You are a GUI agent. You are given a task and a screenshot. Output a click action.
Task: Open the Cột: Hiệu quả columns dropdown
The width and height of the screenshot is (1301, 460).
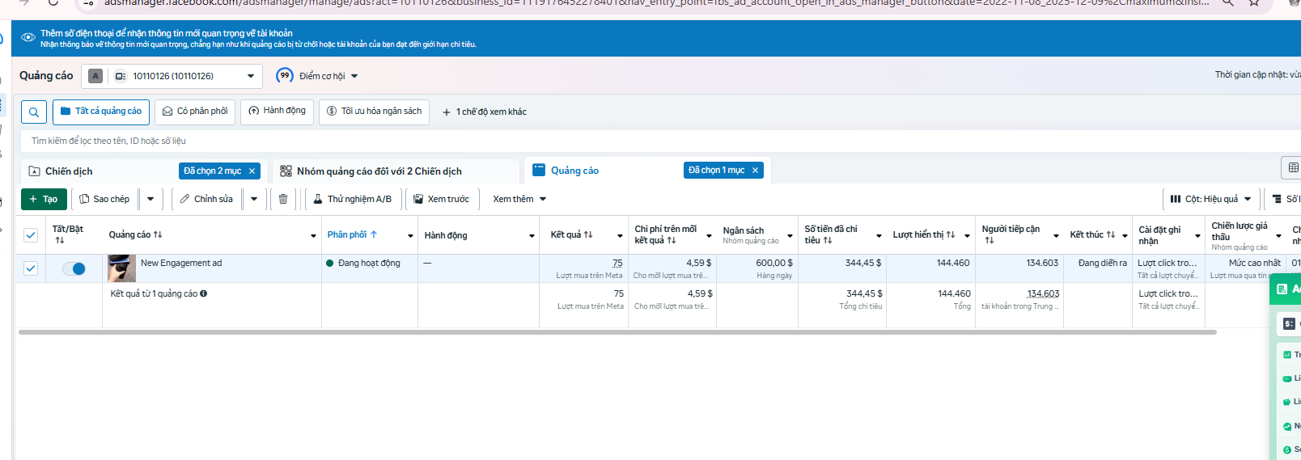1211,199
